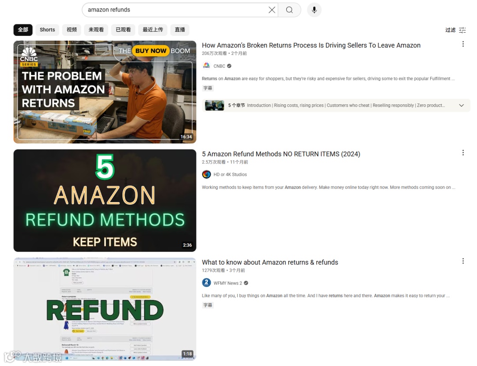Click the description starting Like many of you
Image resolution: width=477 pixels, height=366 pixels.
[x=326, y=296]
